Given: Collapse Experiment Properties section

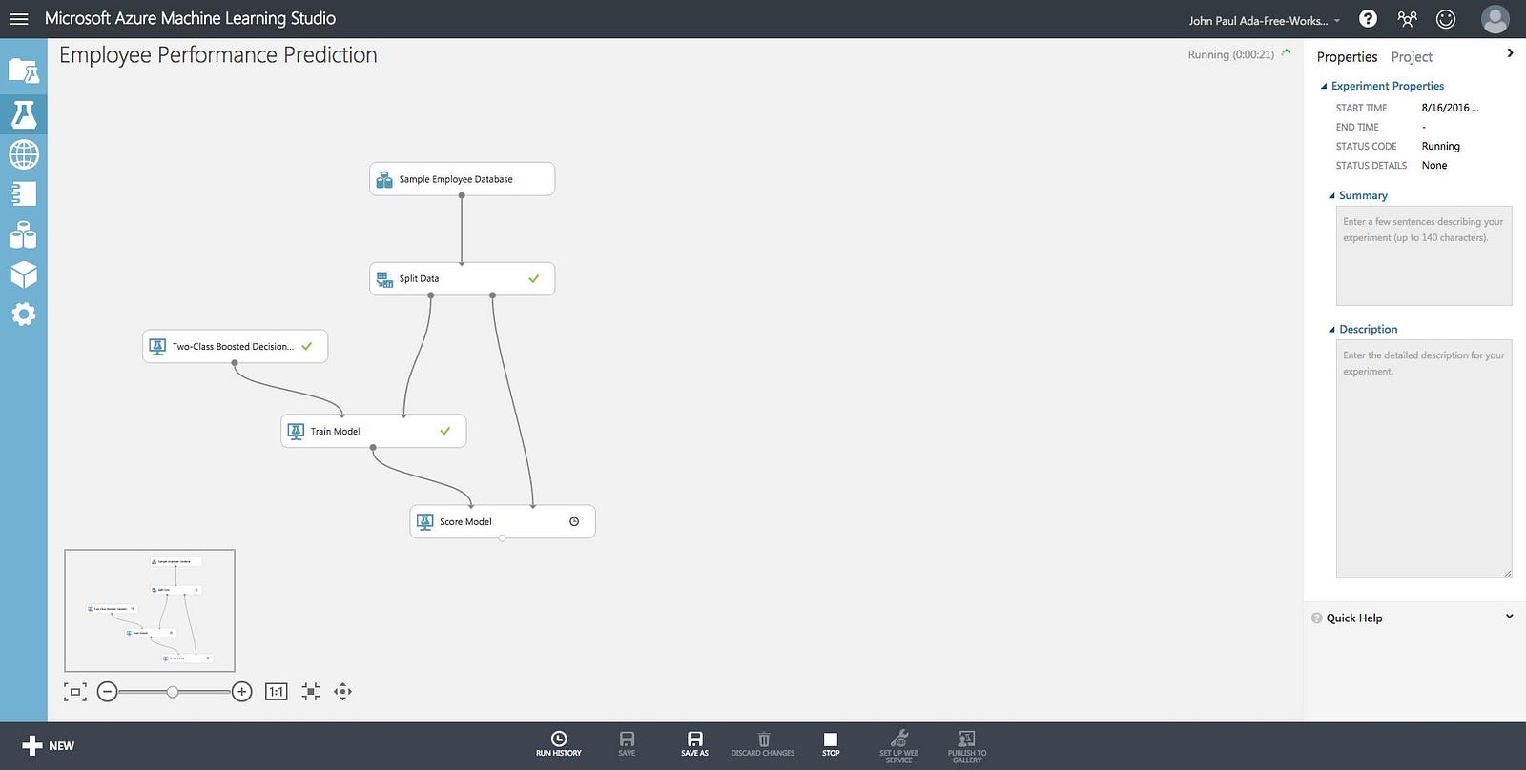Looking at the screenshot, I should 1324,87.
